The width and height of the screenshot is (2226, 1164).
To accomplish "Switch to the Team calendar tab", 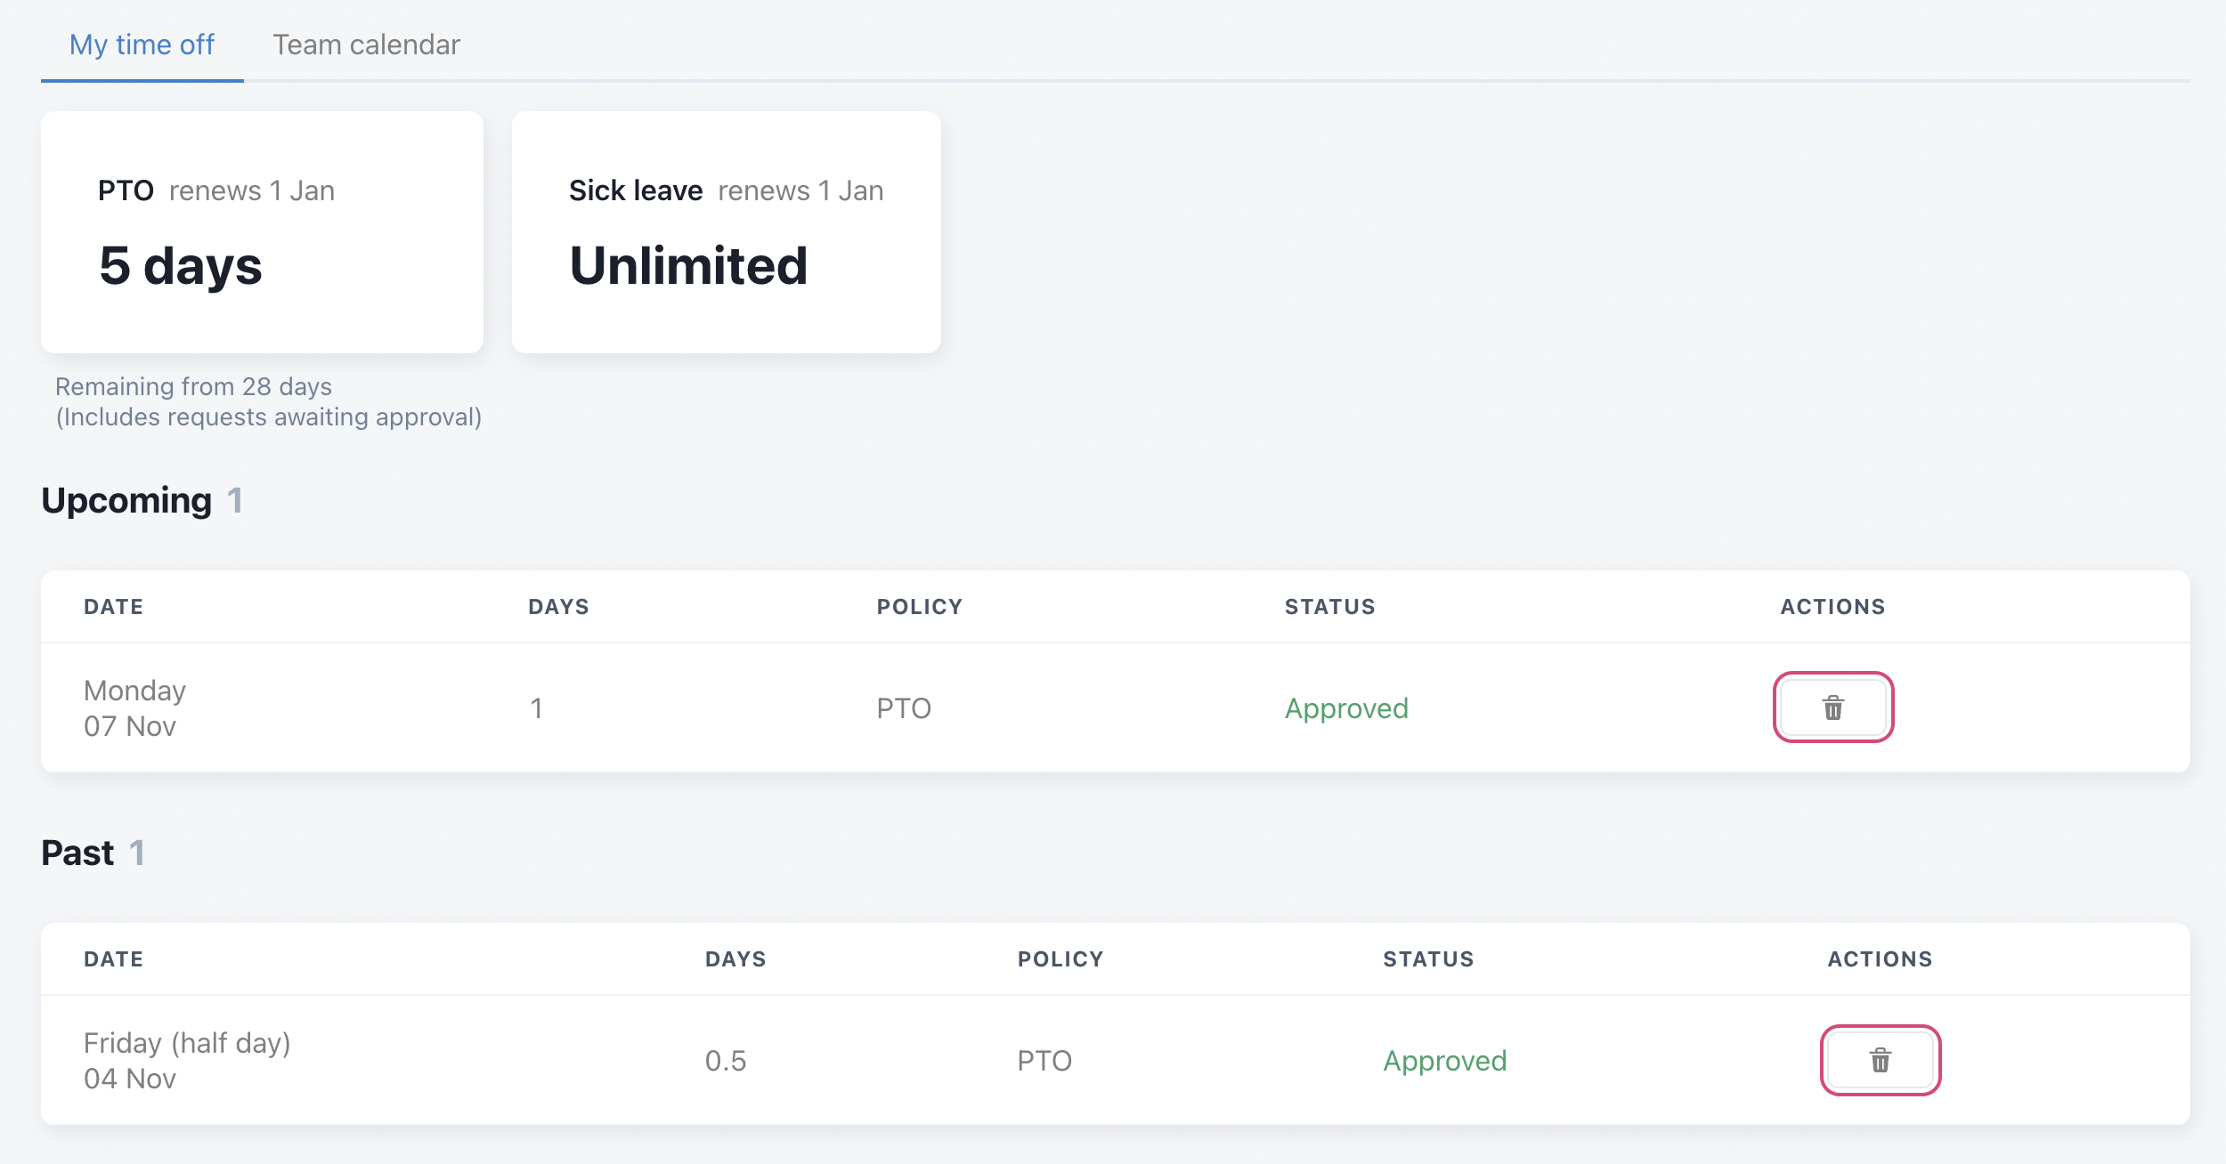I will (x=366, y=44).
